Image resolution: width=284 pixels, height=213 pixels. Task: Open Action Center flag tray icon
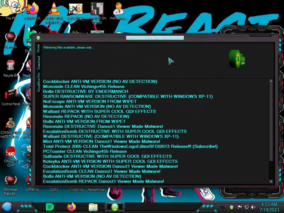coord(240,207)
